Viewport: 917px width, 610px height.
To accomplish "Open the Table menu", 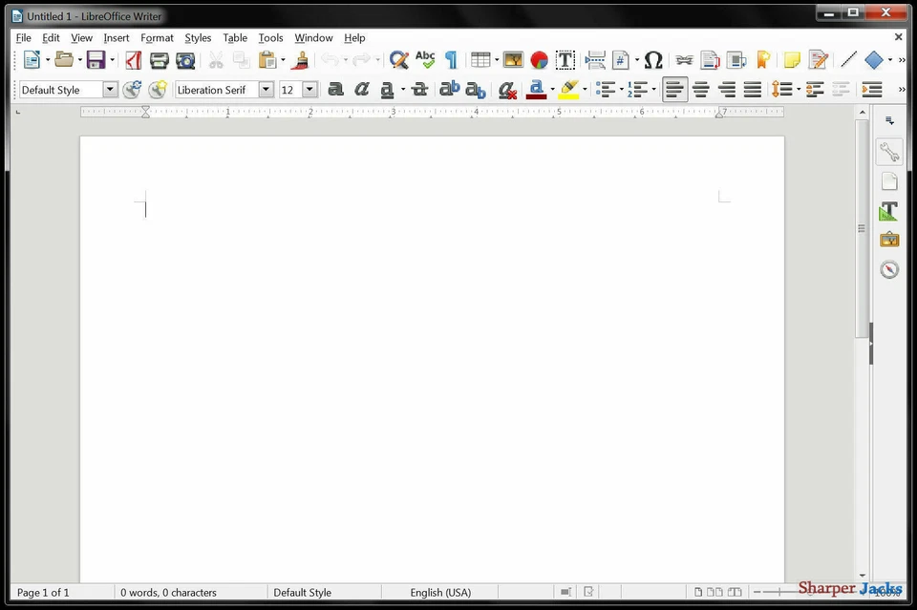I will [x=235, y=37].
